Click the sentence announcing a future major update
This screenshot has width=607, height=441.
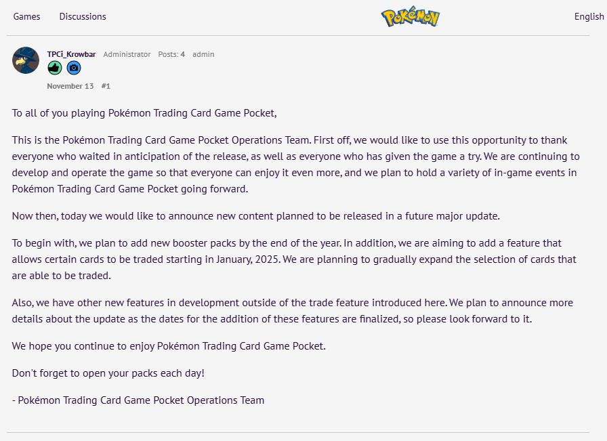tap(255, 216)
